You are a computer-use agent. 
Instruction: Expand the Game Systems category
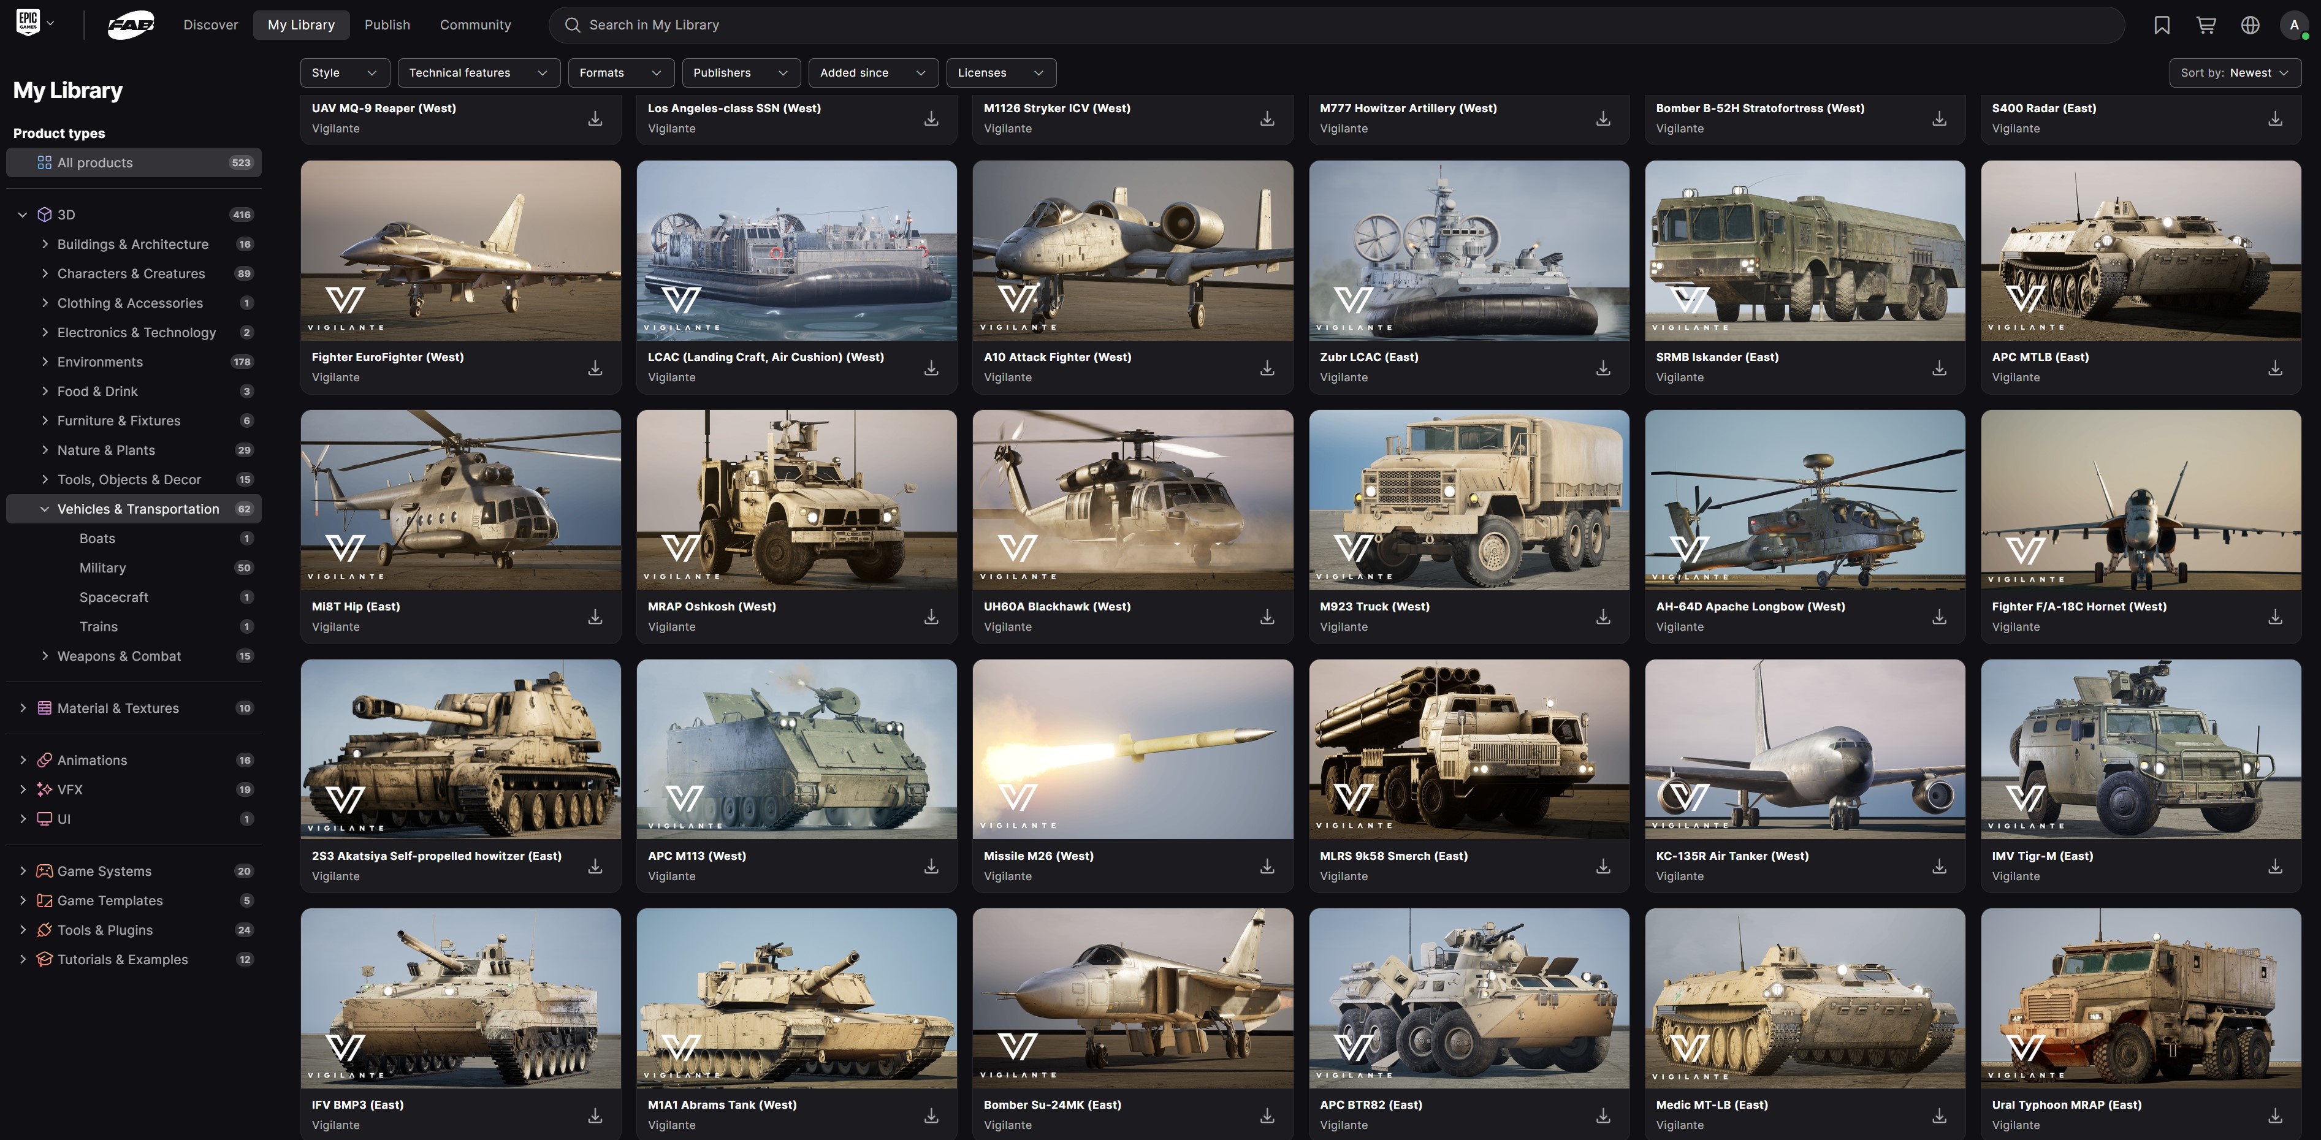23,871
